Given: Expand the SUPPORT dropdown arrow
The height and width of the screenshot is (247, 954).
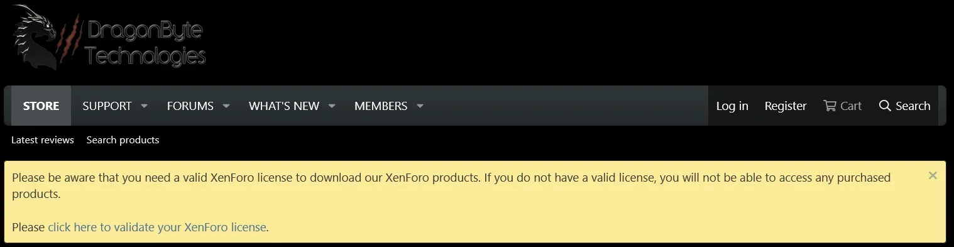Looking at the screenshot, I should click(144, 106).
